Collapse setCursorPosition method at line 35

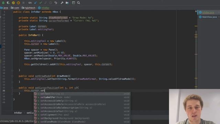click(12, 88)
